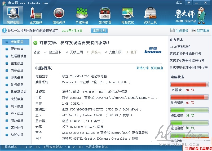Click the 光盘刻录 feature label
Image resolution: width=212 pixels, height=151 pixels.
115,52
